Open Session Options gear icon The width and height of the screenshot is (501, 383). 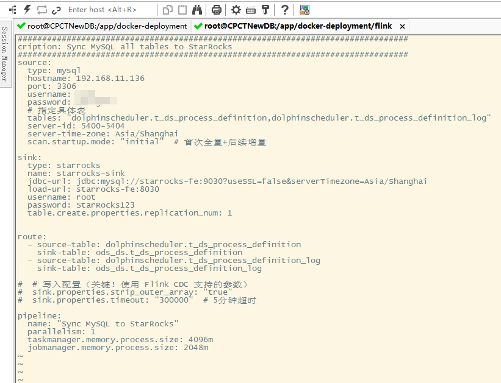coord(236,10)
